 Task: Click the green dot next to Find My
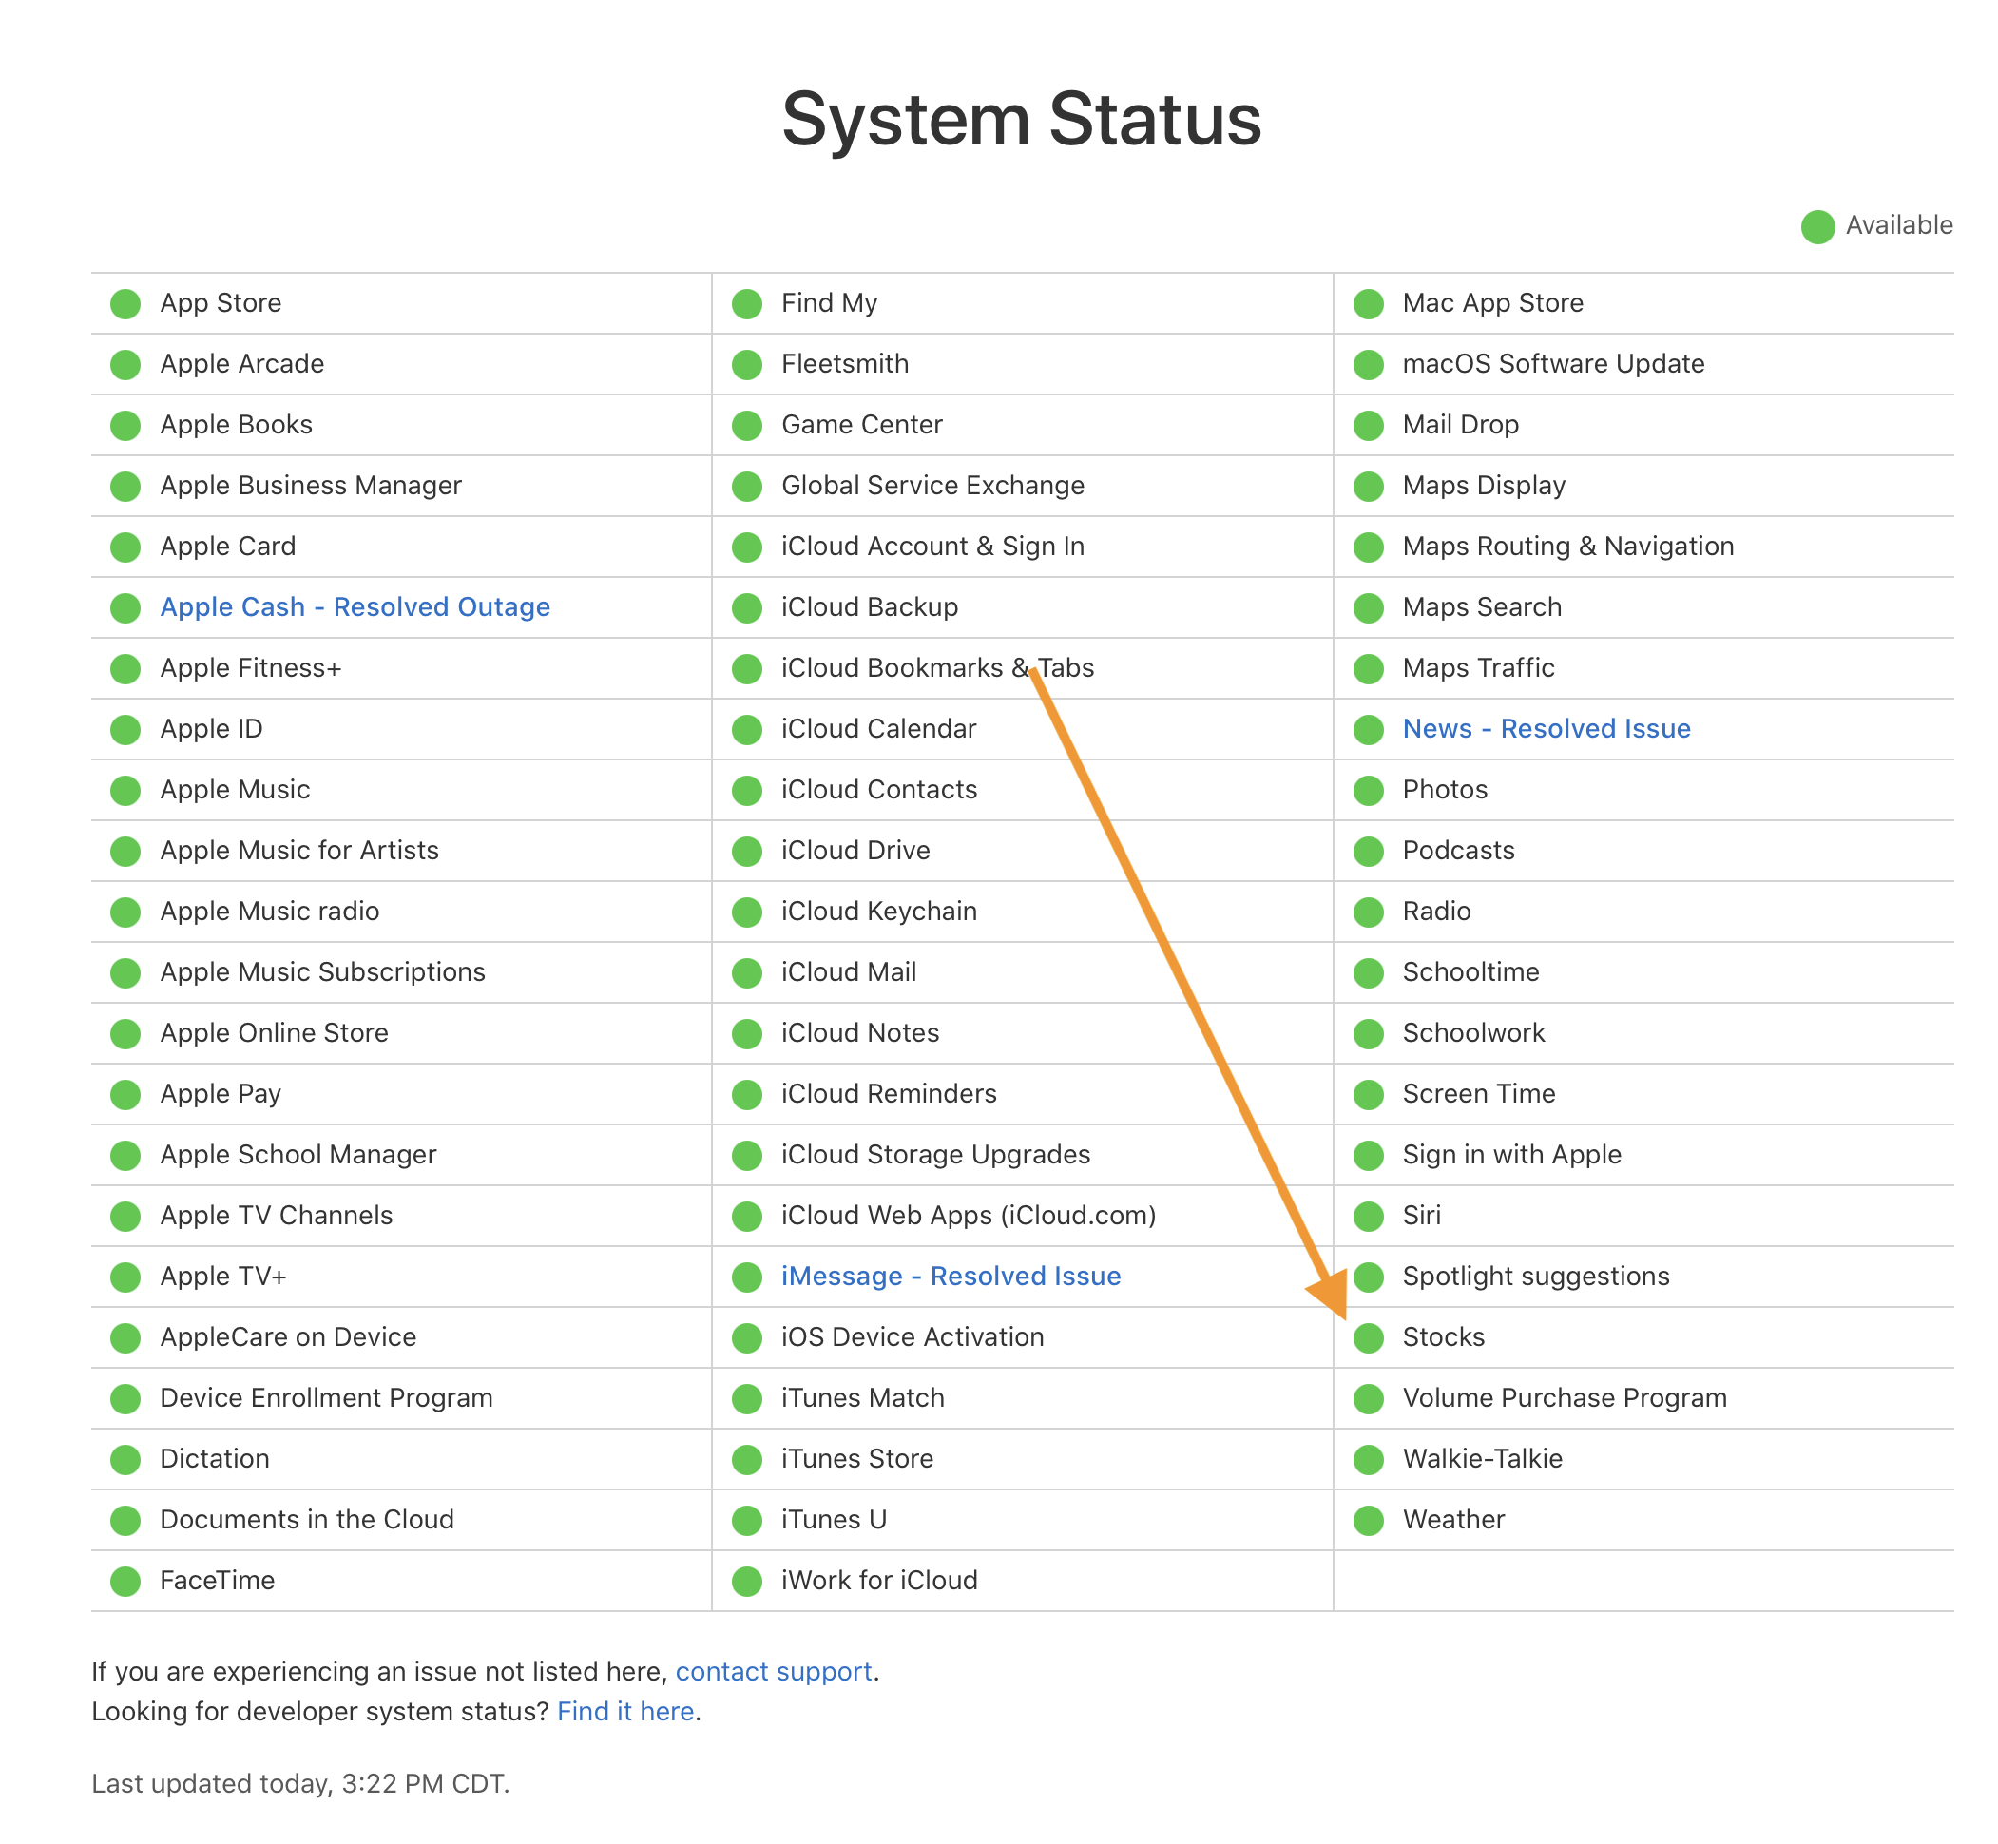click(746, 303)
